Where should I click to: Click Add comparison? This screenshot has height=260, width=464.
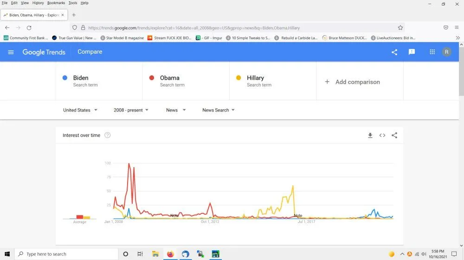353,82
